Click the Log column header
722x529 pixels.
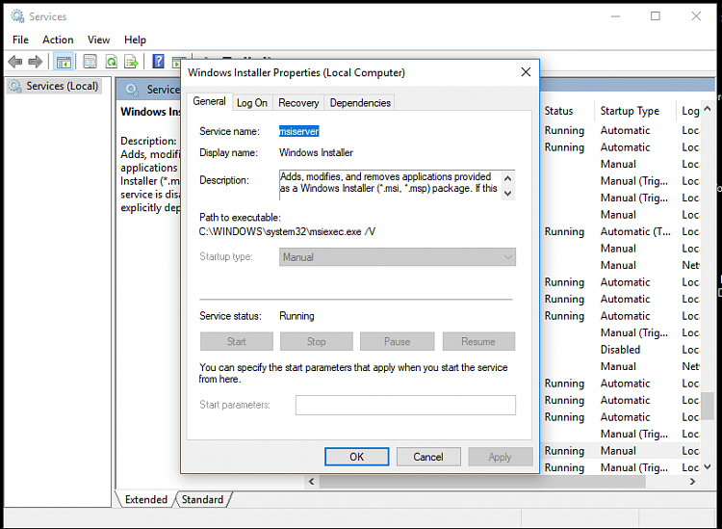pos(689,111)
